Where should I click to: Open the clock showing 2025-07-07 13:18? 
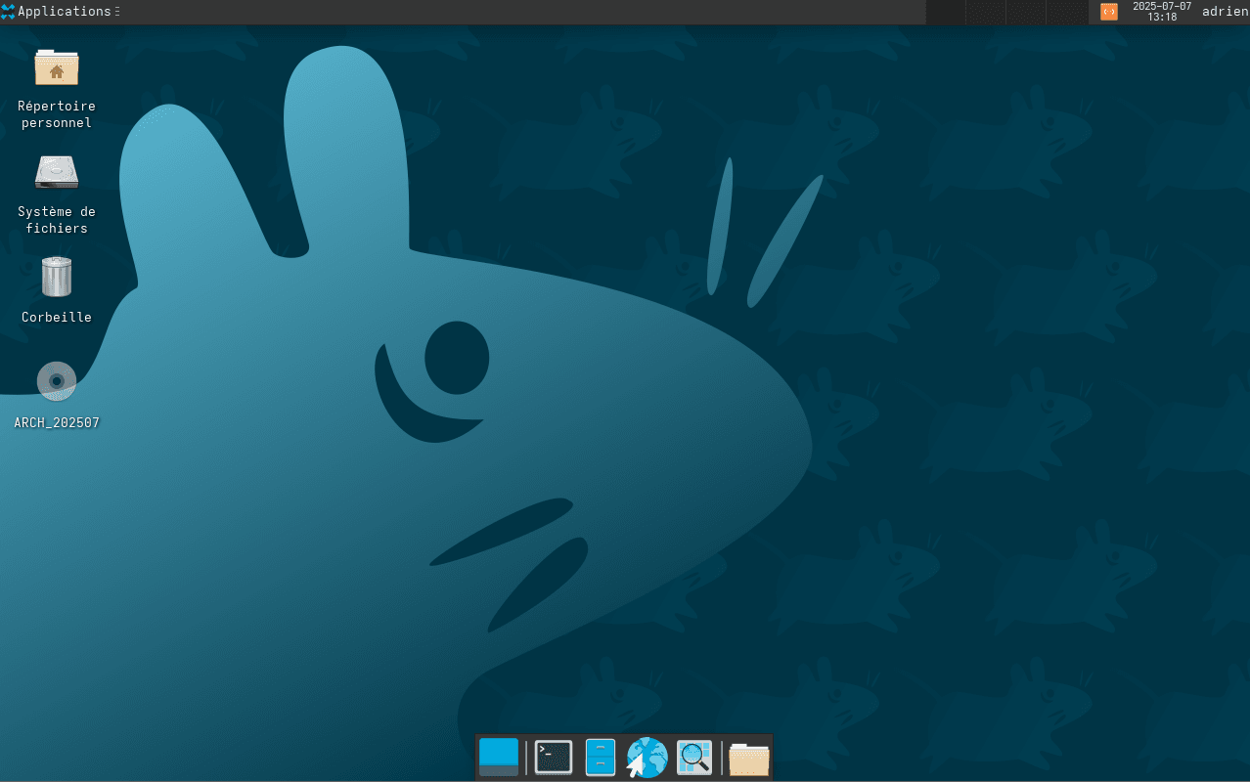[1162, 12]
